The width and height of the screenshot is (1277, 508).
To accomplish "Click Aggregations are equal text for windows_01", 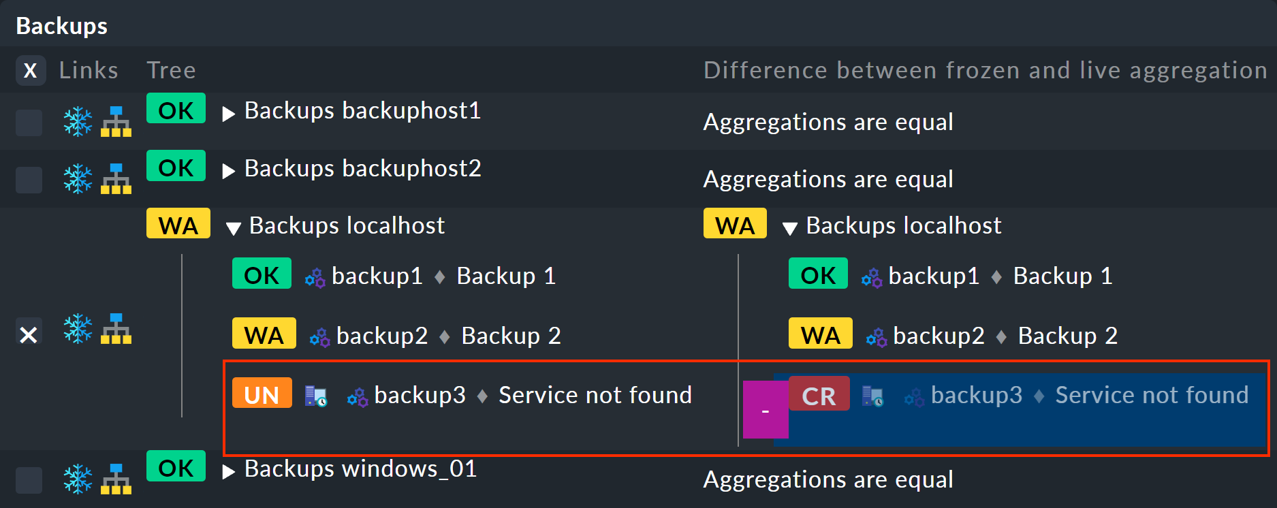I will click(x=828, y=480).
